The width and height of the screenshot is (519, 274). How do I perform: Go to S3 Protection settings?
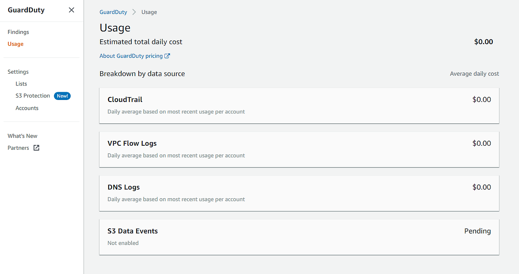32,96
